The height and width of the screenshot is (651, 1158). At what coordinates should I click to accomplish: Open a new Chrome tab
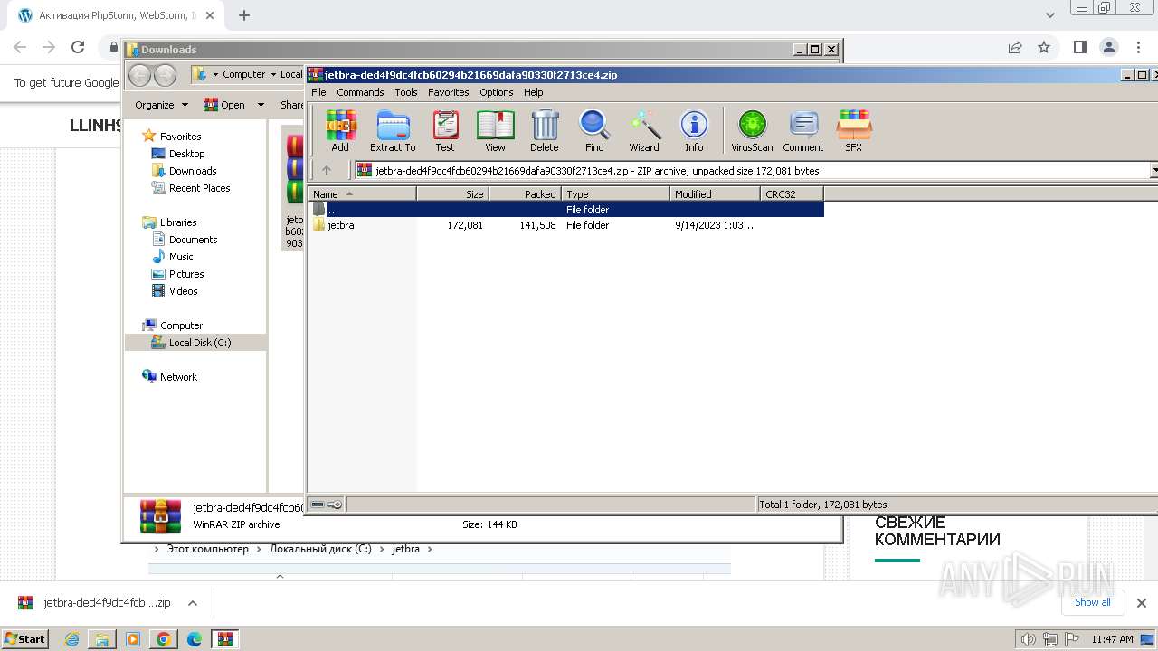[x=243, y=15]
